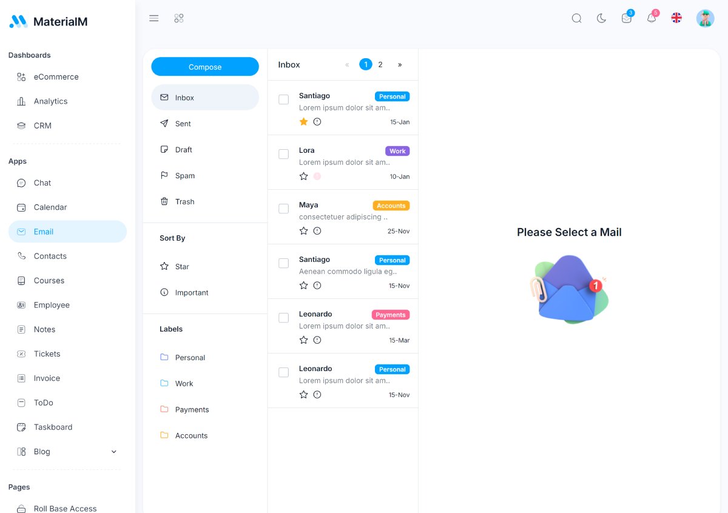Open the apps grid menu

click(179, 18)
